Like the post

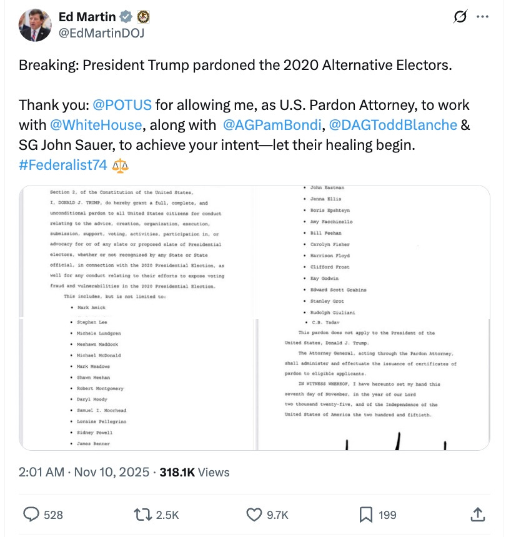254,515
